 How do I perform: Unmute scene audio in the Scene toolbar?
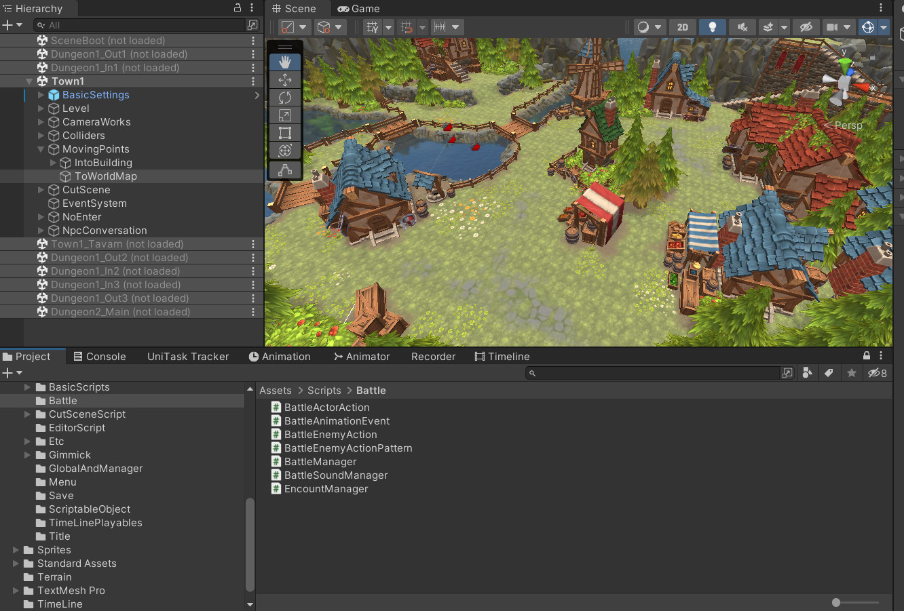point(742,27)
